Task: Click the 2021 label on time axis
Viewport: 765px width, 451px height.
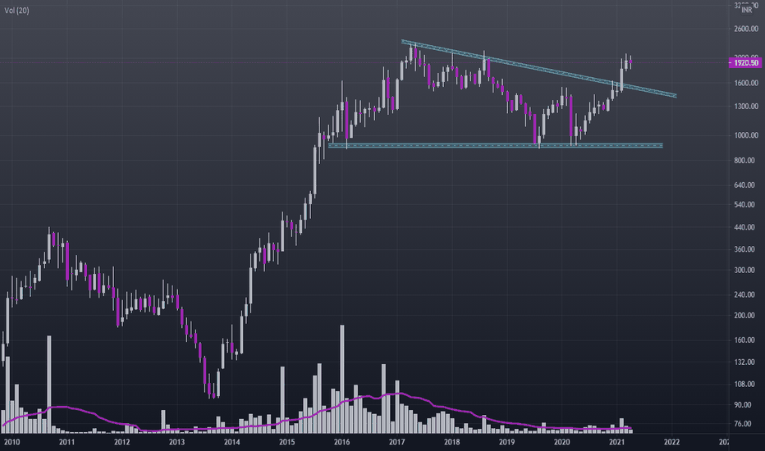Action: pos(616,442)
